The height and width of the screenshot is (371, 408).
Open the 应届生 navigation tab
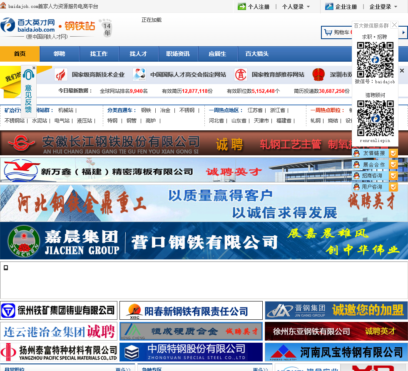pyautogui.click(x=217, y=54)
